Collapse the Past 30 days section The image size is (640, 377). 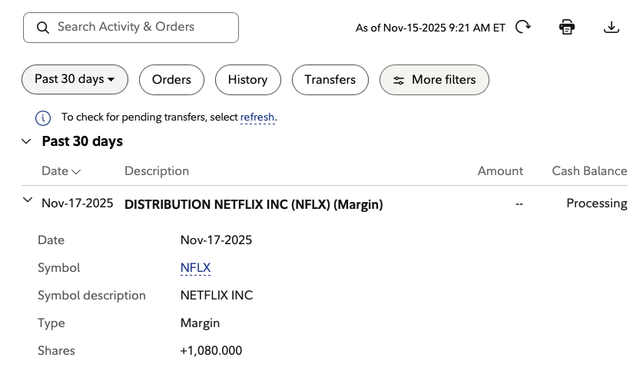pos(27,141)
